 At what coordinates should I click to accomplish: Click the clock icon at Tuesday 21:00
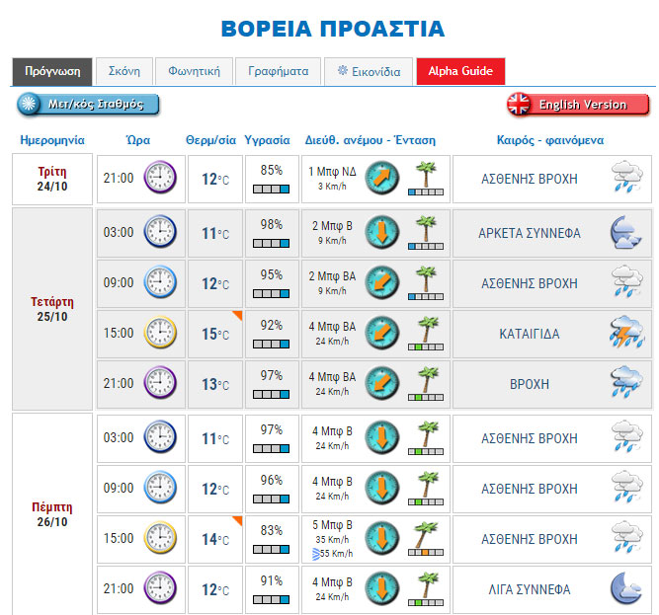[x=159, y=179]
